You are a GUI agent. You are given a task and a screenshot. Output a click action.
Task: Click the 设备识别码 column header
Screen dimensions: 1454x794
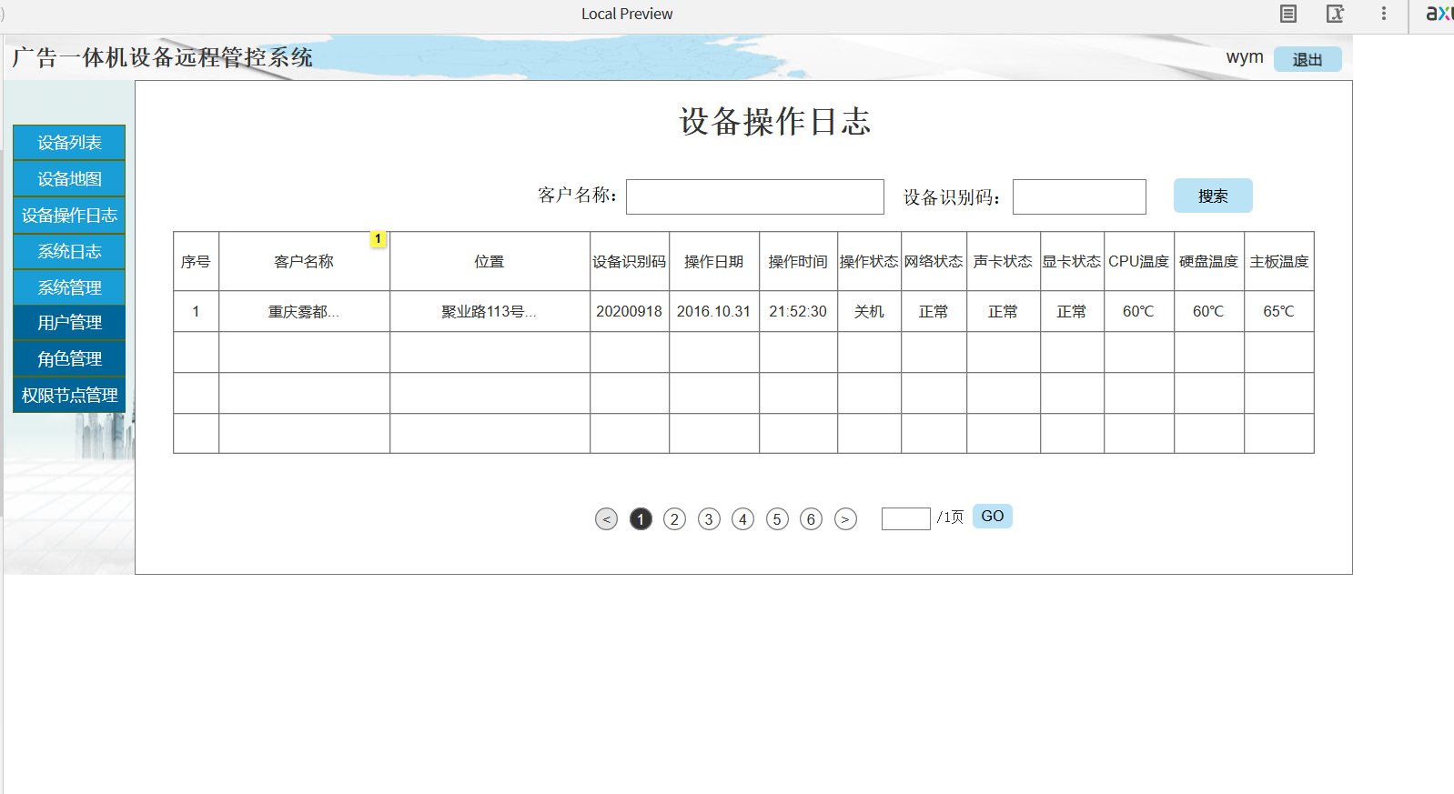click(630, 261)
